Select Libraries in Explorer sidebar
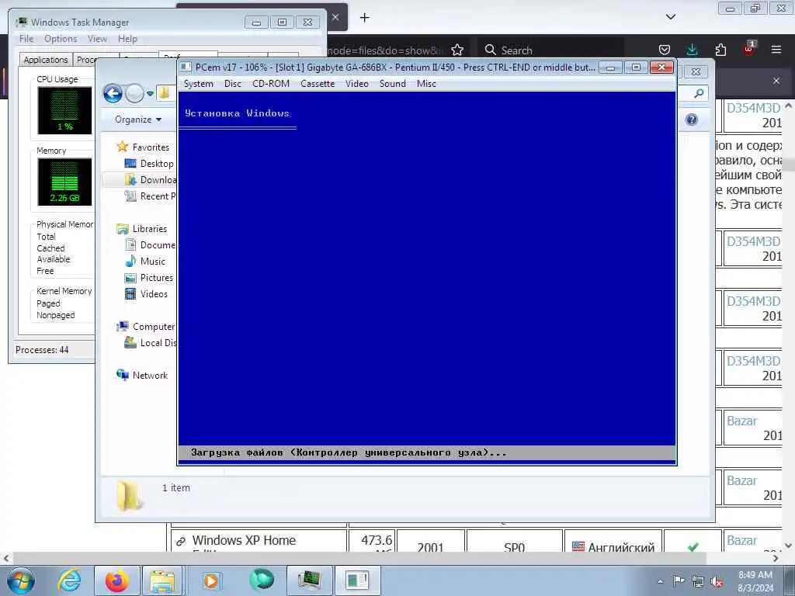This screenshot has height=596, width=795. 150,229
